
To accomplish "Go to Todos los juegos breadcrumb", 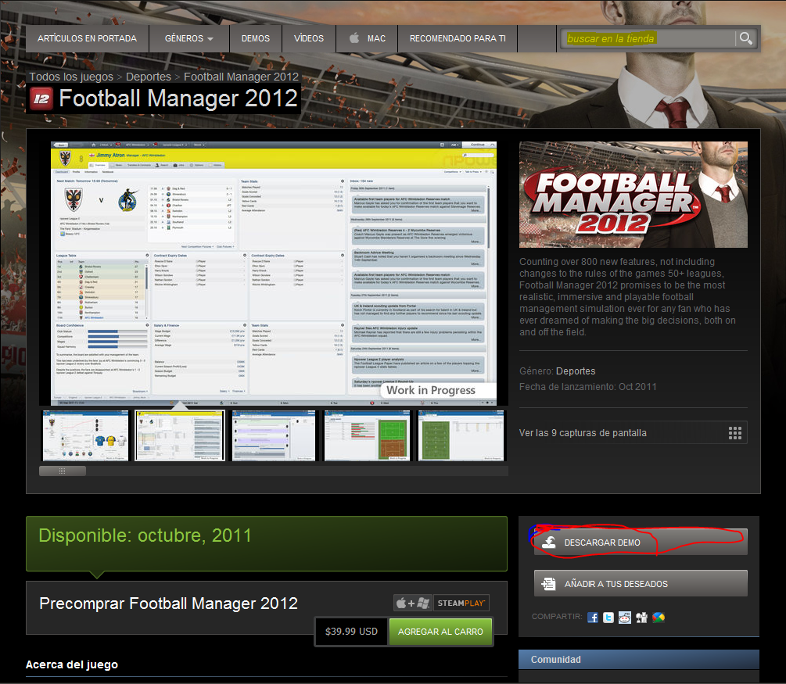I will click(71, 77).
